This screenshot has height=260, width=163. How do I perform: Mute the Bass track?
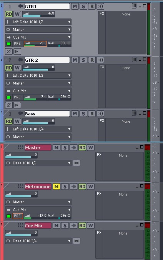coord(75,113)
